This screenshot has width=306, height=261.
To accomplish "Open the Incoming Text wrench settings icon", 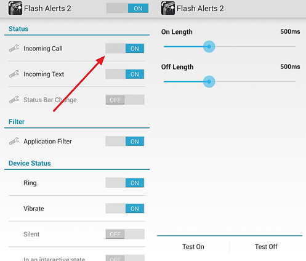I will pos(14,74).
